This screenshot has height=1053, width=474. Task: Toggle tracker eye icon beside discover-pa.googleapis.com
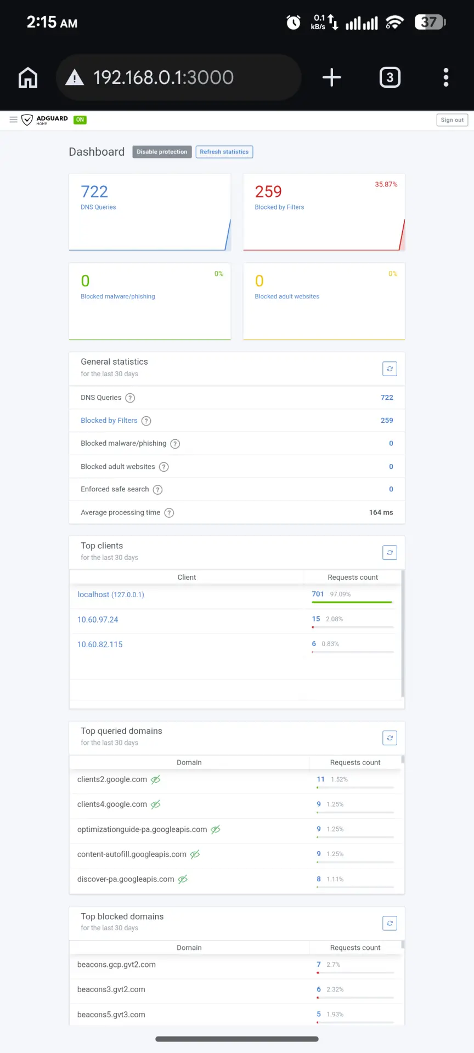(x=183, y=879)
